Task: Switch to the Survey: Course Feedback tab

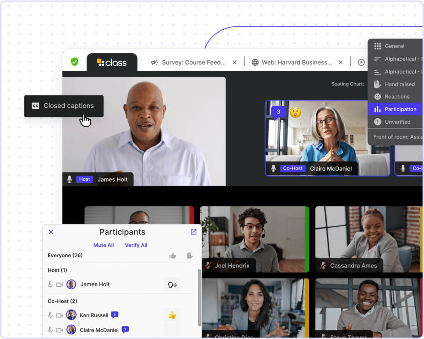Action: coord(194,62)
